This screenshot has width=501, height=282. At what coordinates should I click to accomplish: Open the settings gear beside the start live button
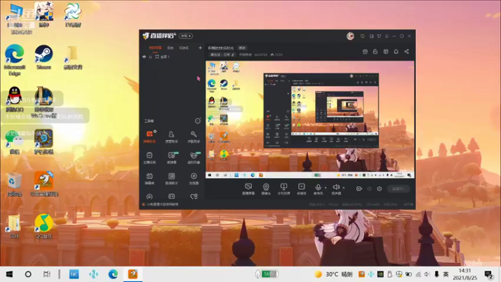380,189
